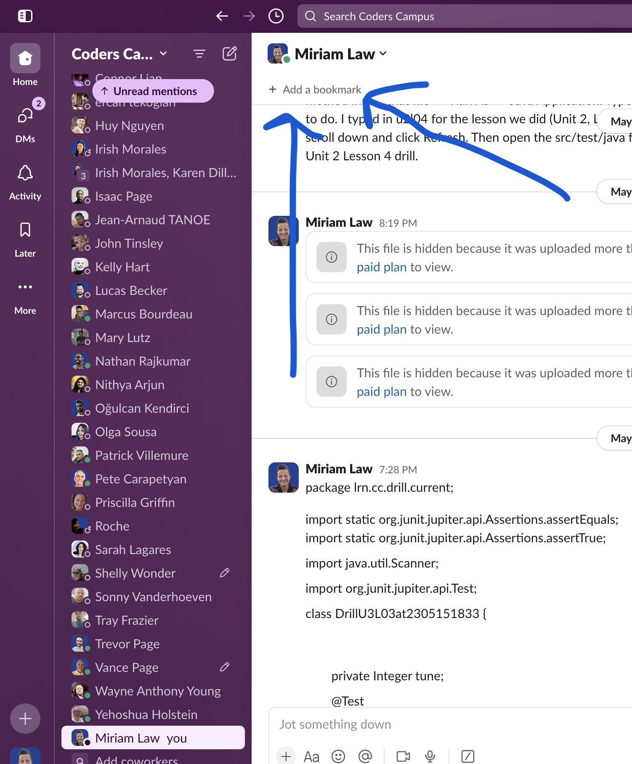Open Miriam Law conversation details dropdown

click(341, 54)
